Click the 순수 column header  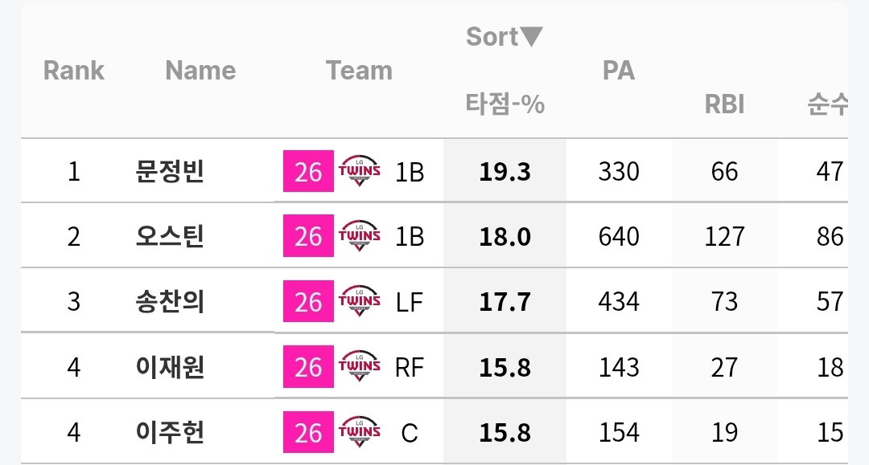[827, 104]
